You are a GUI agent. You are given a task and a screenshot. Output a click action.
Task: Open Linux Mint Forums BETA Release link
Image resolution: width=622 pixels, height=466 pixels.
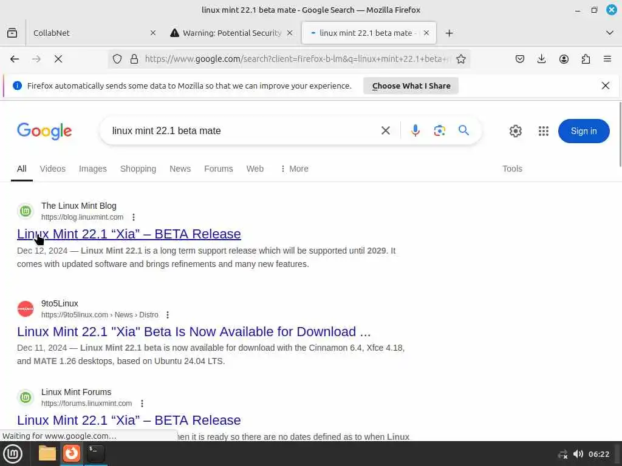129,420
